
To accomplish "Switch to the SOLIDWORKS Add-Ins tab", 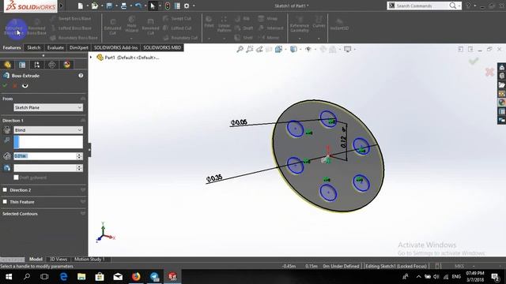I will [x=115, y=47].
